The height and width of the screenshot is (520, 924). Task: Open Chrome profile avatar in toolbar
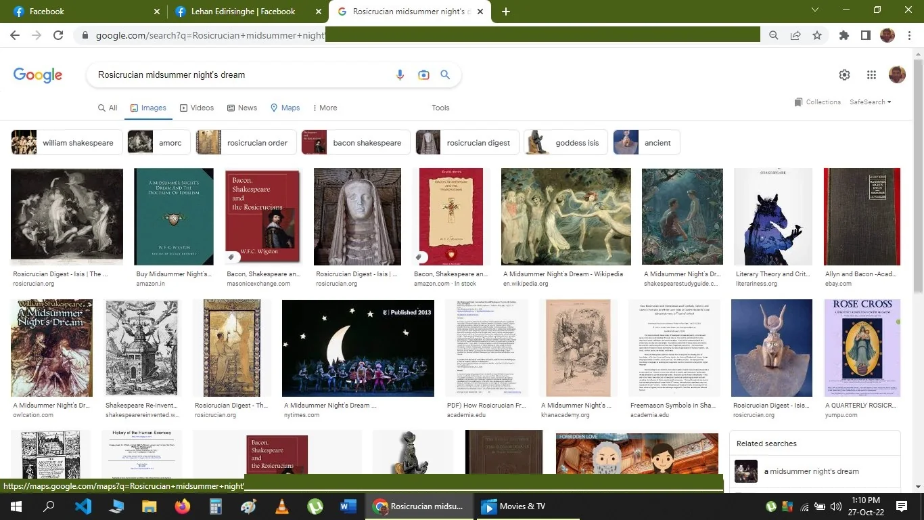[887, 35]
